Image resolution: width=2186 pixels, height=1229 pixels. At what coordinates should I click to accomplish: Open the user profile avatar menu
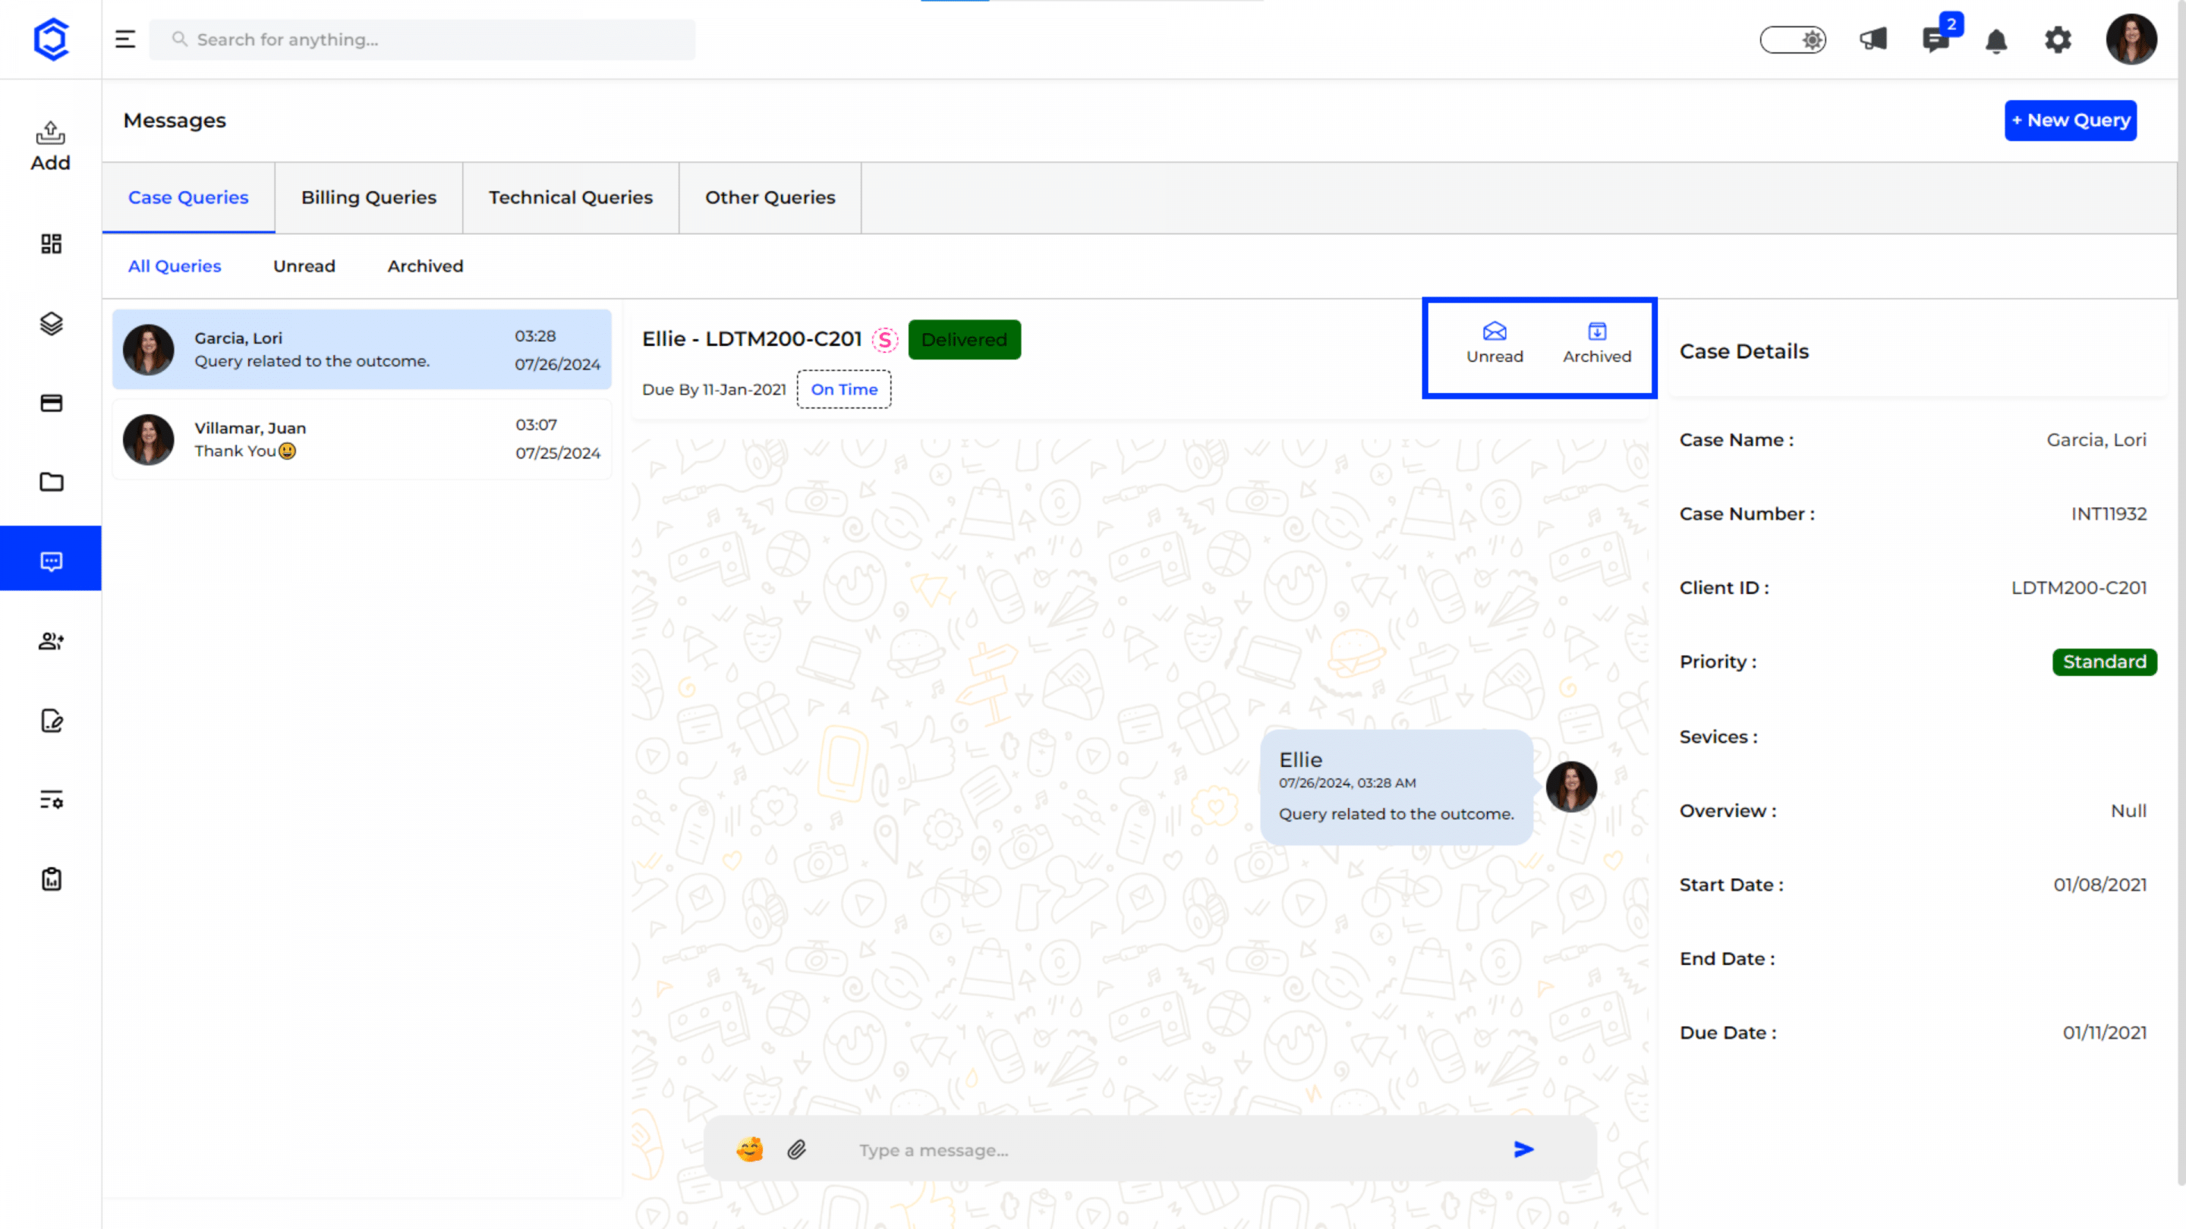point(2131,39)
